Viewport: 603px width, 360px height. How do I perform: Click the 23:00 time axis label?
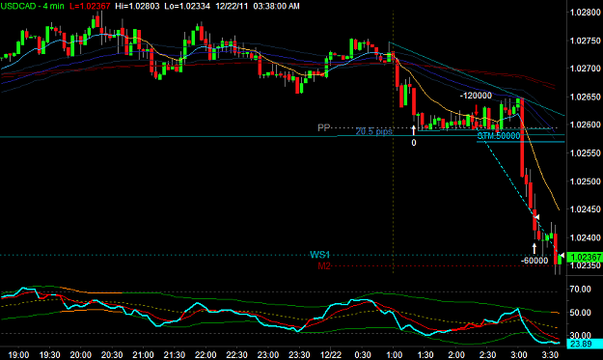[268, 354]
